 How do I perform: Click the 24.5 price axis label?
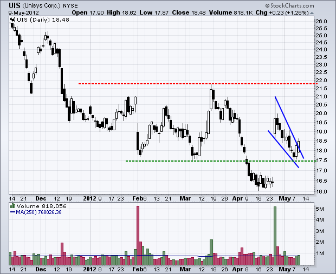tap(321, 43)
